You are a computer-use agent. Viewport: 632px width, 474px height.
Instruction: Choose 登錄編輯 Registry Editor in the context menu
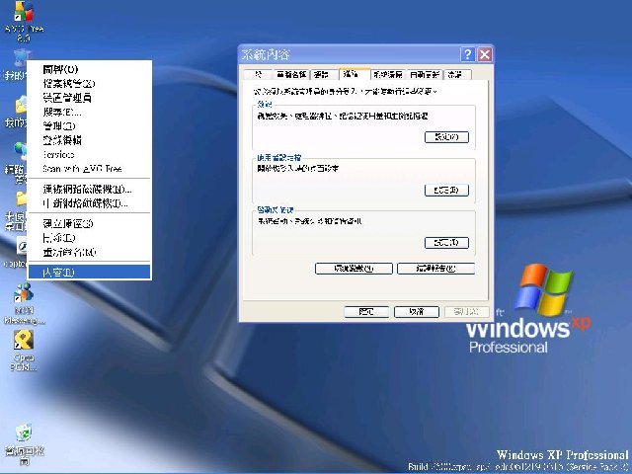(89, 140)
